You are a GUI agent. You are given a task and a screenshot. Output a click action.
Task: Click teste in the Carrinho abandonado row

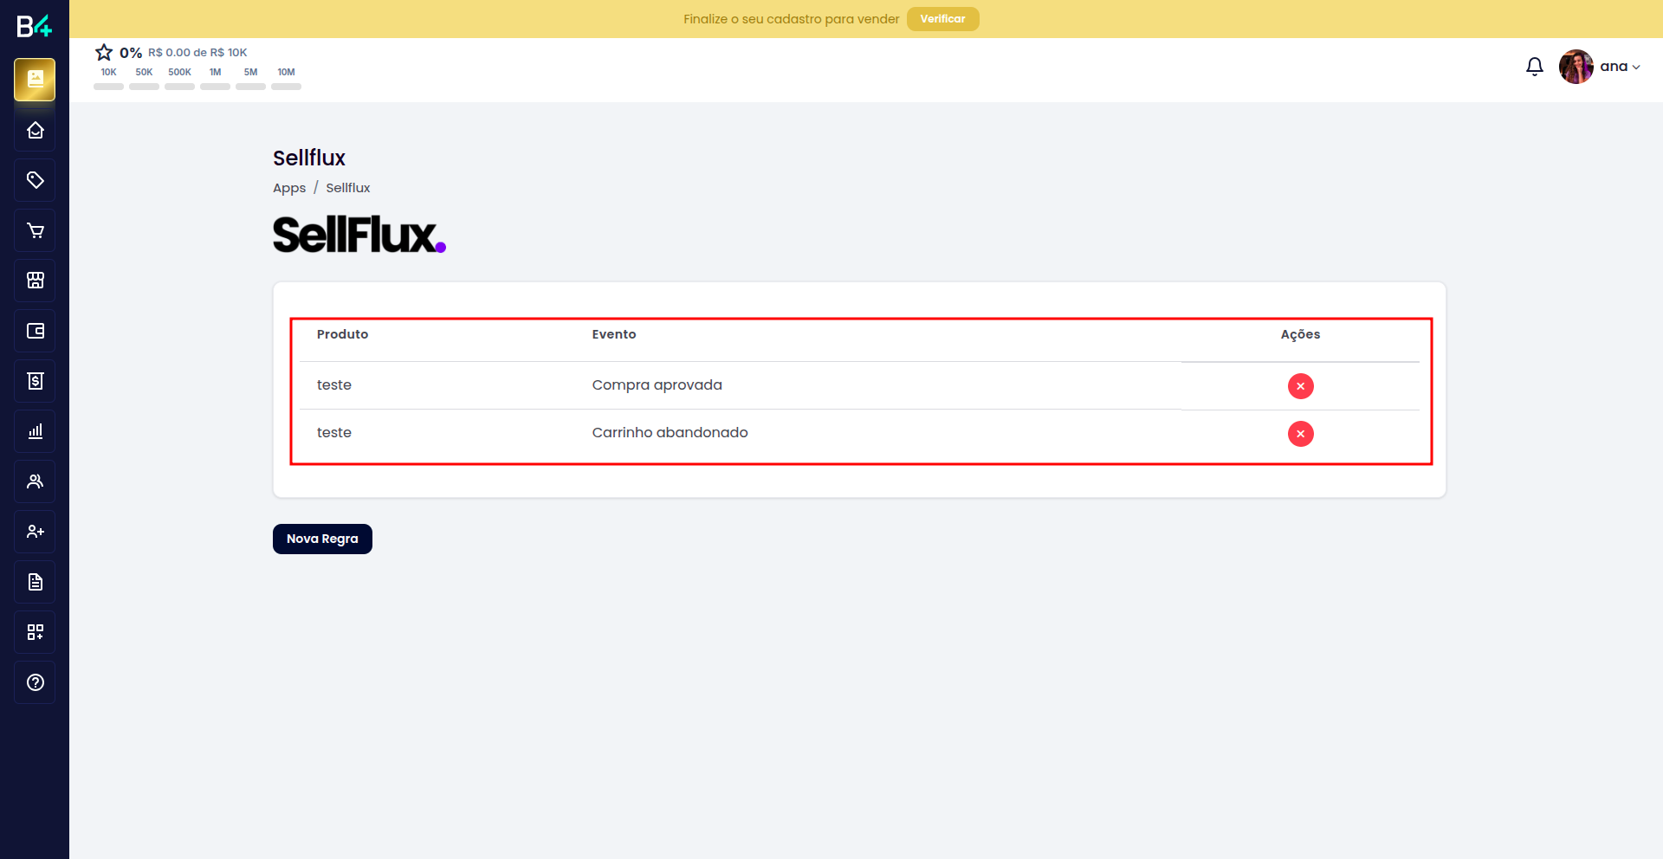coord(333,433)
